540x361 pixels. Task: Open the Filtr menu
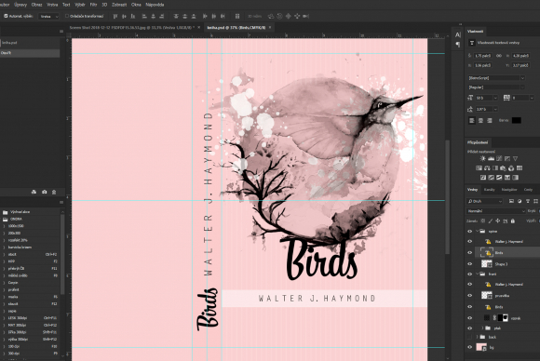[93, 5]
